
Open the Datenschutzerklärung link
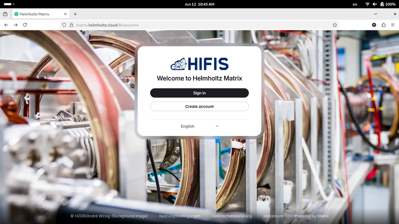click(x=232, y=216)
